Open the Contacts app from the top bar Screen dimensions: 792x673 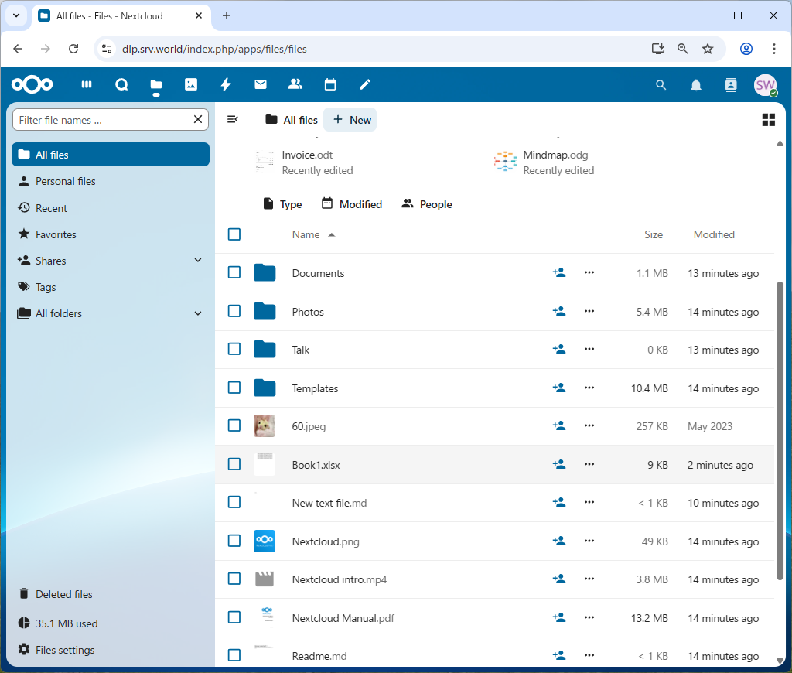[295, 84]
